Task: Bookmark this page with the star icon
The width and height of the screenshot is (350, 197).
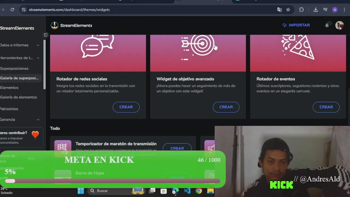Action: coord(288,10)
